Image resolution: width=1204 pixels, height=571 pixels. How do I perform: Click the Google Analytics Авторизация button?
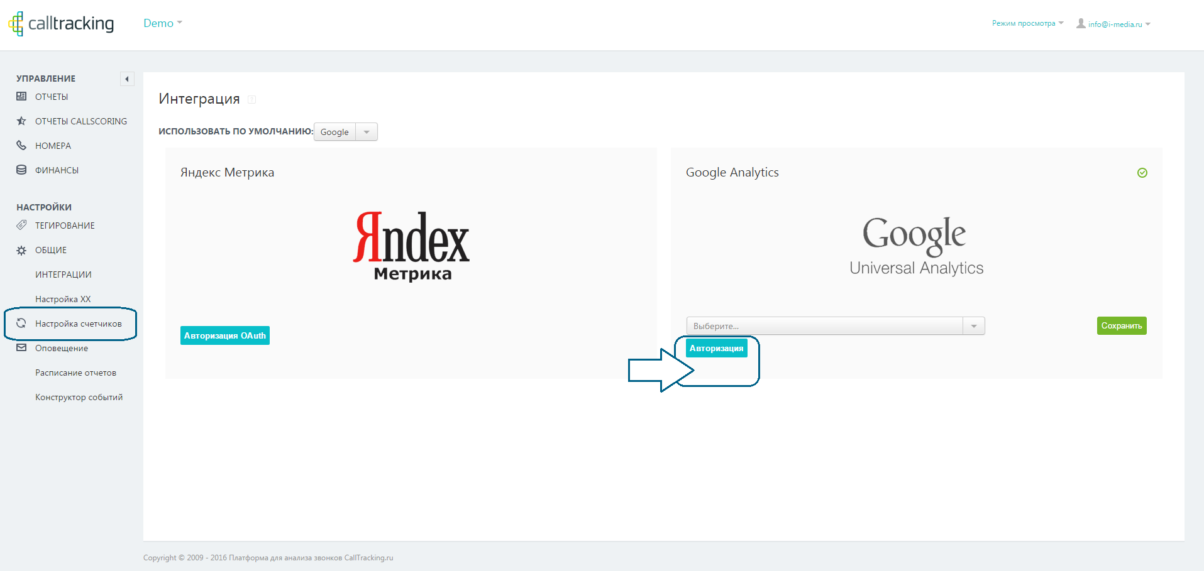click(717, 348)
